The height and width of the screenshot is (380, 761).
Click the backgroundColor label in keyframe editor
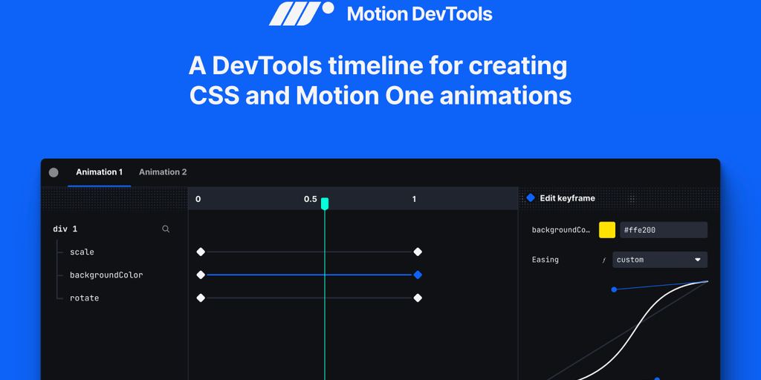coord(561,230)
